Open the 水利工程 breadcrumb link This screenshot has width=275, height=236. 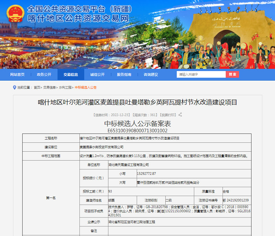pos(66,87)
